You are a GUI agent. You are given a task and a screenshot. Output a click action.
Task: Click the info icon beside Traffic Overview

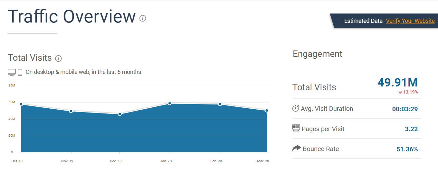tap(143, 18)
